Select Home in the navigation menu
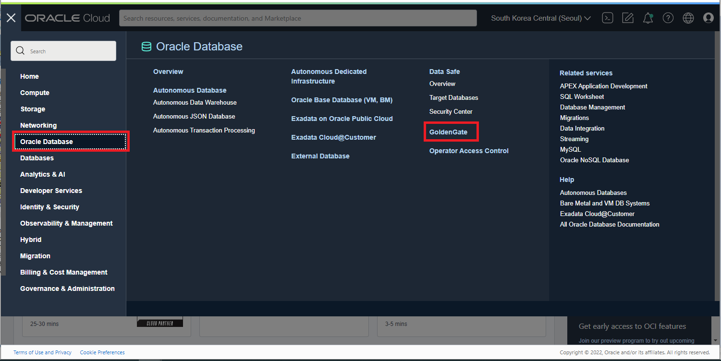 pyautogui.click(x=29, y=76)
